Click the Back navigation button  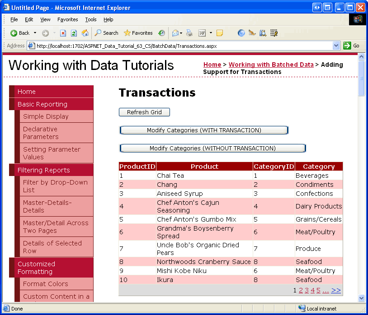[x=20, y=33]
